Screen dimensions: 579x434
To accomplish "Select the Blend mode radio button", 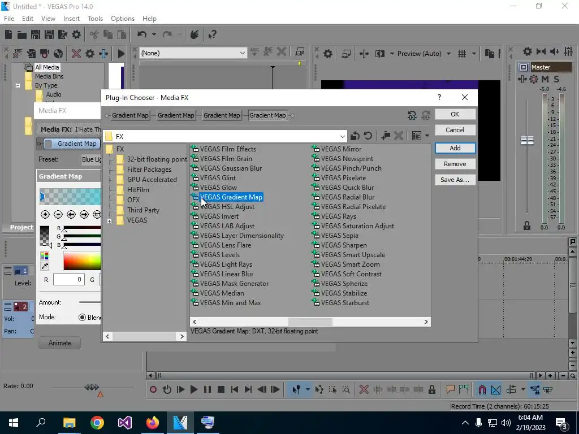I will coord(82,318).
